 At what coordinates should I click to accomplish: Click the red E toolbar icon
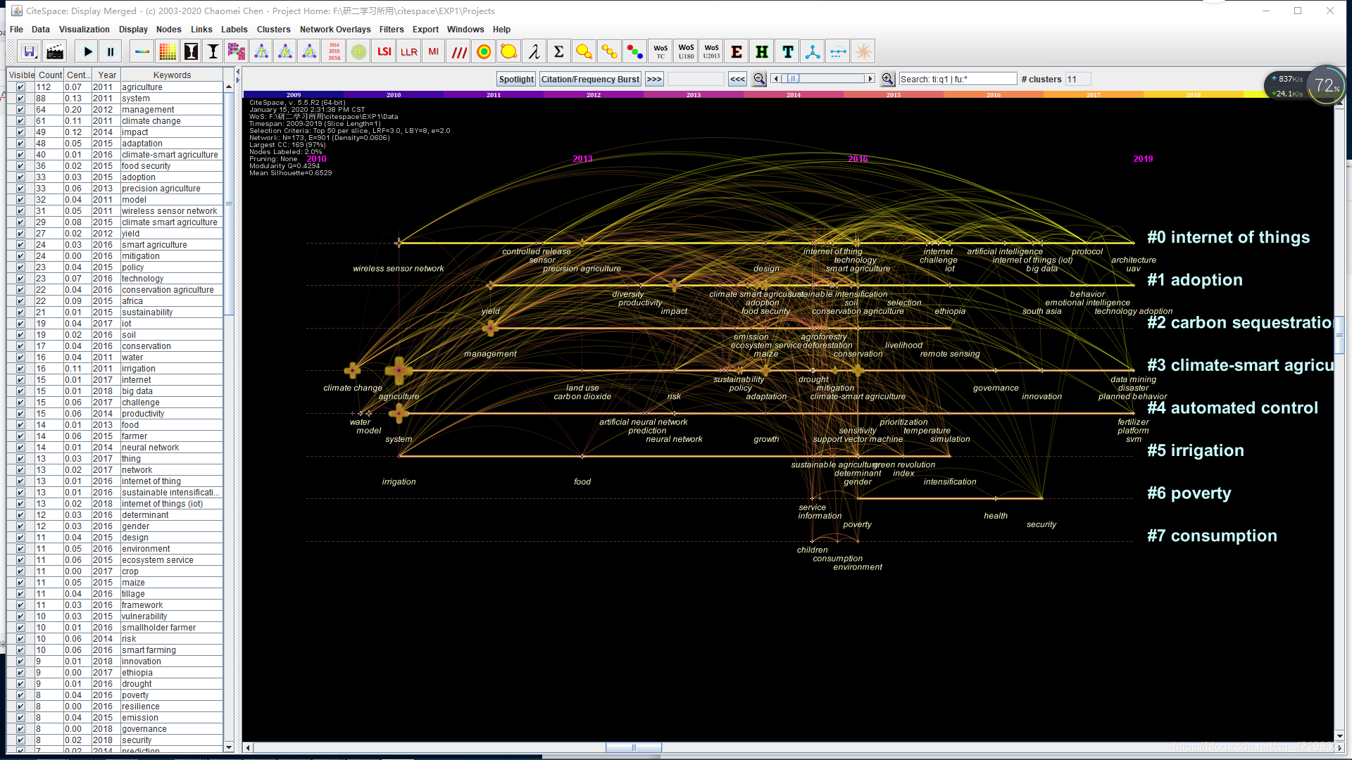click(737, 51)
